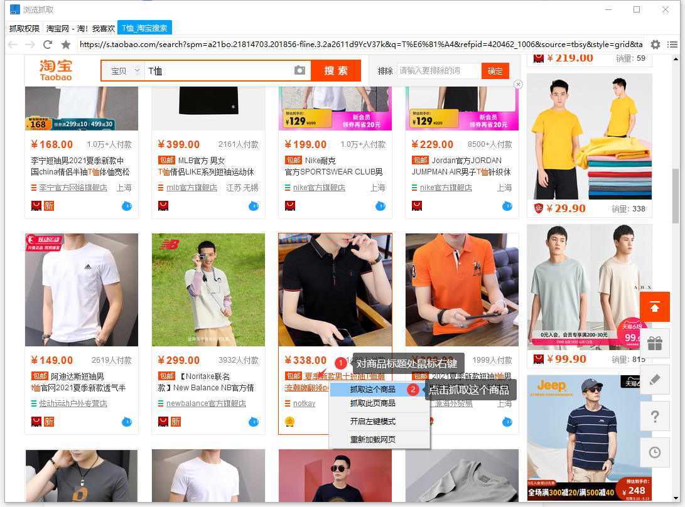Click Wangwang chat icon for ¥299.00 item
This screenshot has width=685, height=507.
254,422
